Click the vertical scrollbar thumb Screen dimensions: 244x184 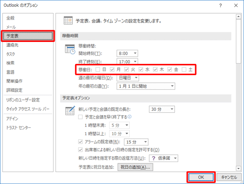coord(239,41)
